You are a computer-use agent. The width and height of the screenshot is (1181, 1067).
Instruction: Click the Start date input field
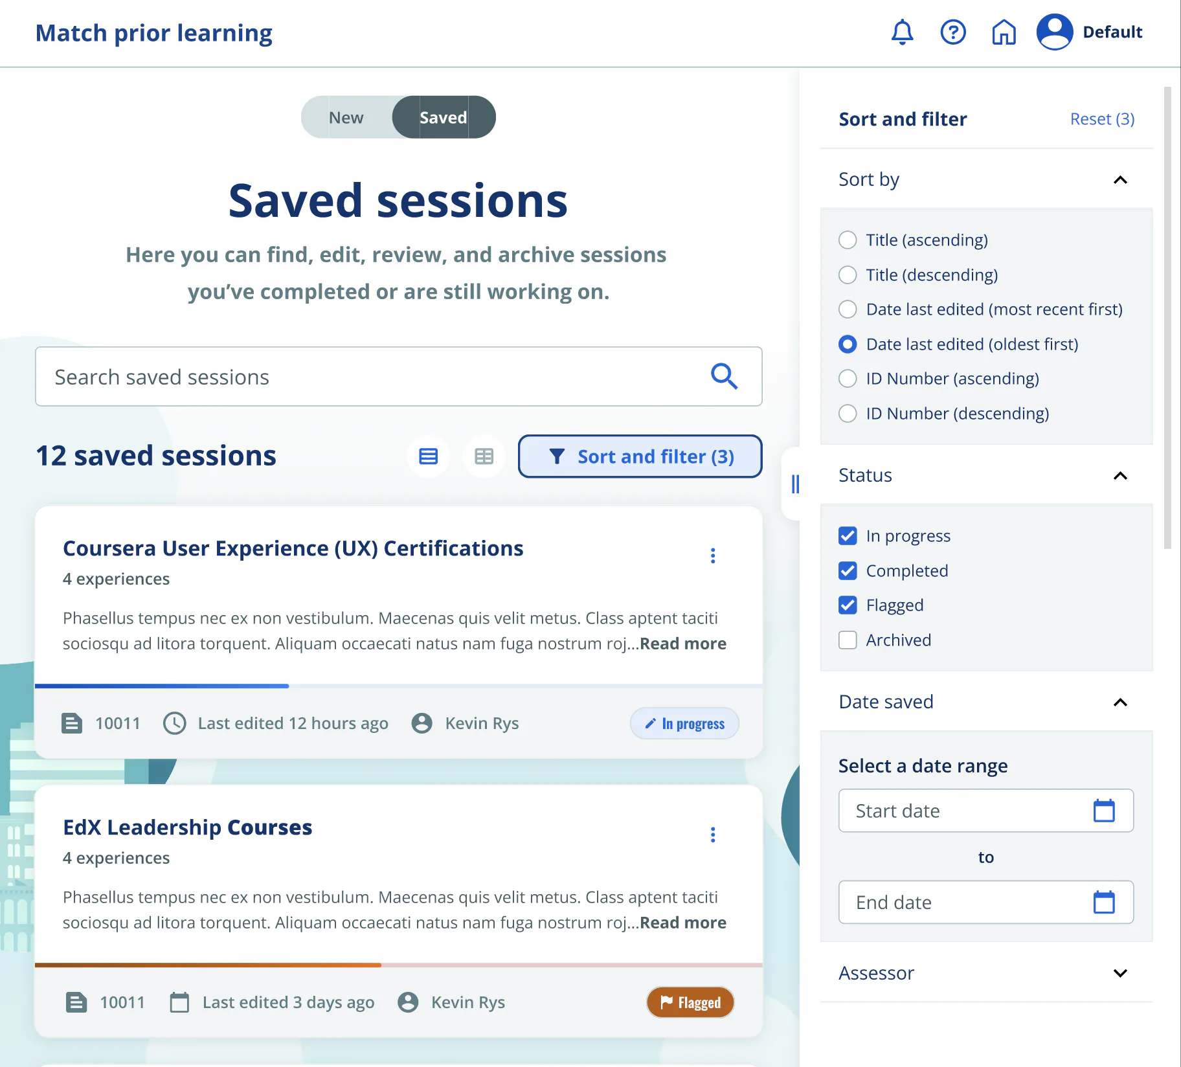(x=985, y=811)
